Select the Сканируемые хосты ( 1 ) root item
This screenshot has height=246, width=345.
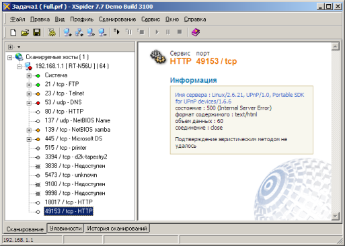(57, 57)
